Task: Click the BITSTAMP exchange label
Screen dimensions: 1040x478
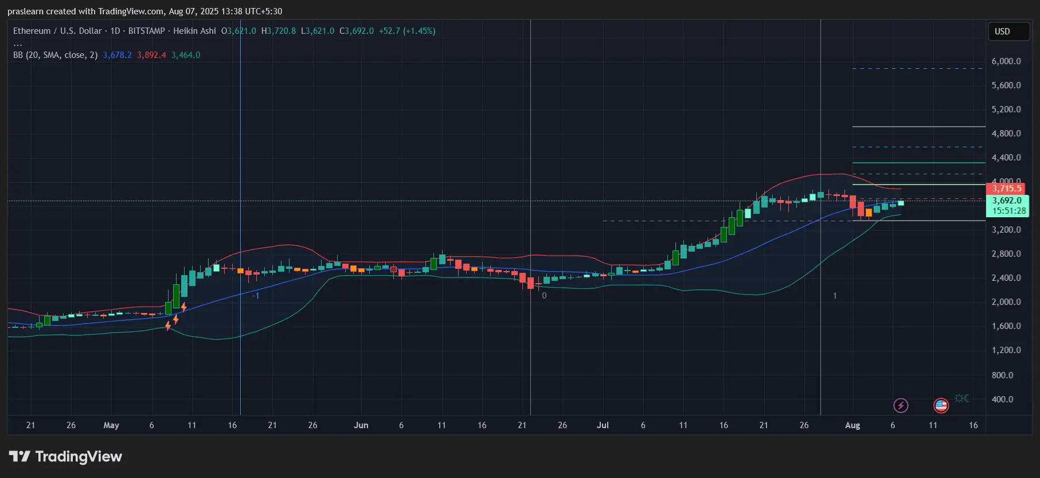Action: [x=146, y=31]
